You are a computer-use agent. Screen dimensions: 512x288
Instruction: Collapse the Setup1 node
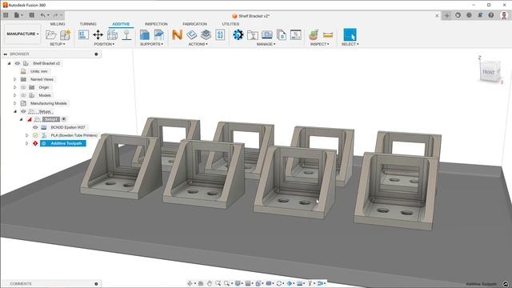point(22,119)
